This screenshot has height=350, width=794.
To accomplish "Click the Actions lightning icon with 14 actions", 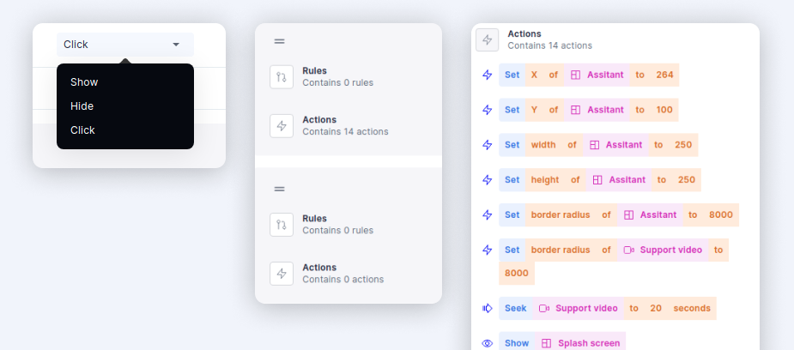I will pyautogui.click(x=282, y=126).
